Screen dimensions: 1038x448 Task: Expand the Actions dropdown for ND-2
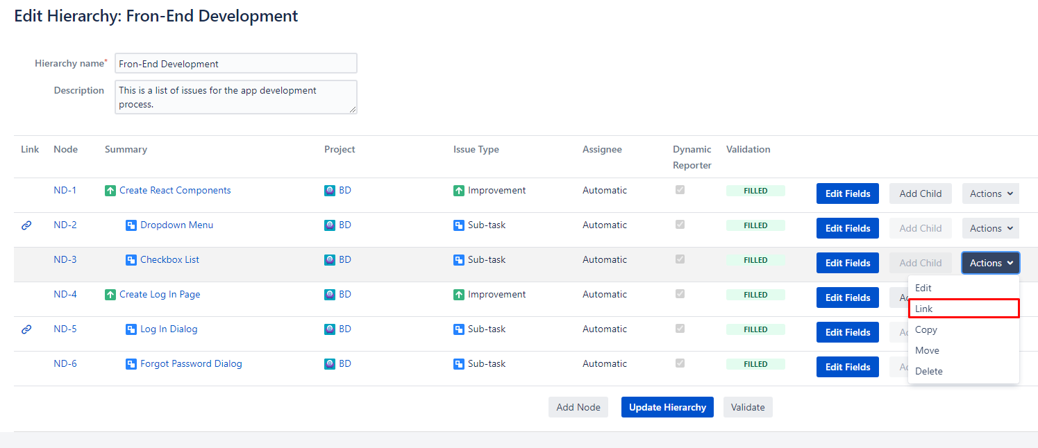990,228
